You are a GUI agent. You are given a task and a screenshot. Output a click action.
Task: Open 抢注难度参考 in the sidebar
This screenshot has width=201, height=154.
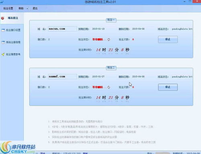[13, 54]
